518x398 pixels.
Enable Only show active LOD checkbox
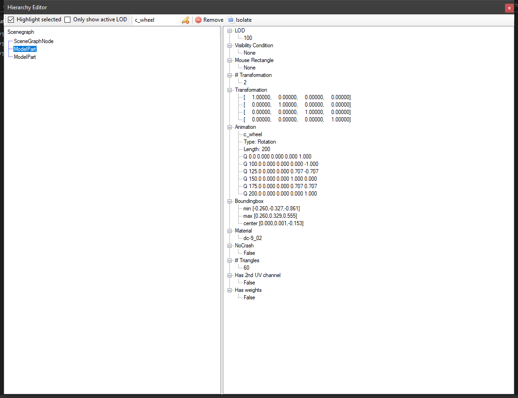click(68, 19)
